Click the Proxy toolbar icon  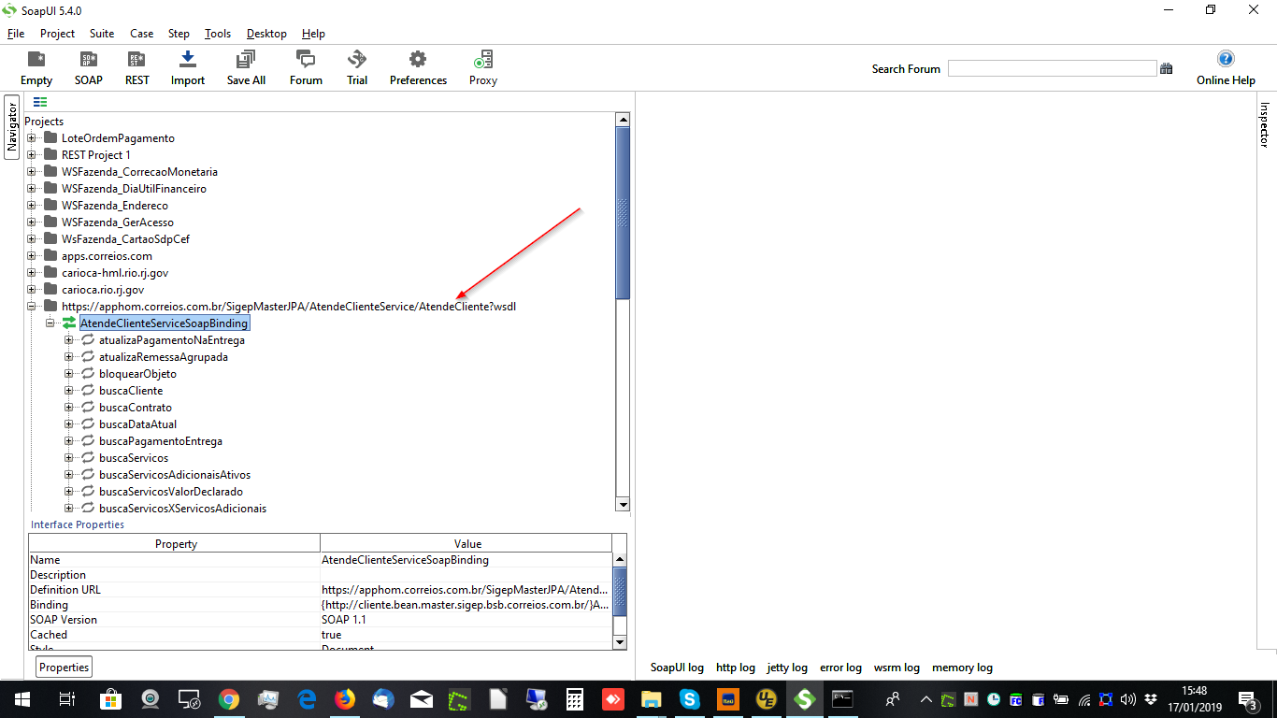pos(483,60)
